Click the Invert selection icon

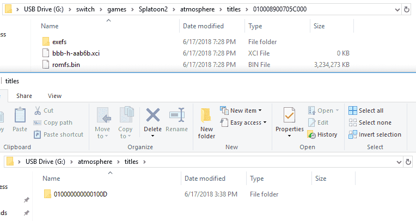pos(353,134)
